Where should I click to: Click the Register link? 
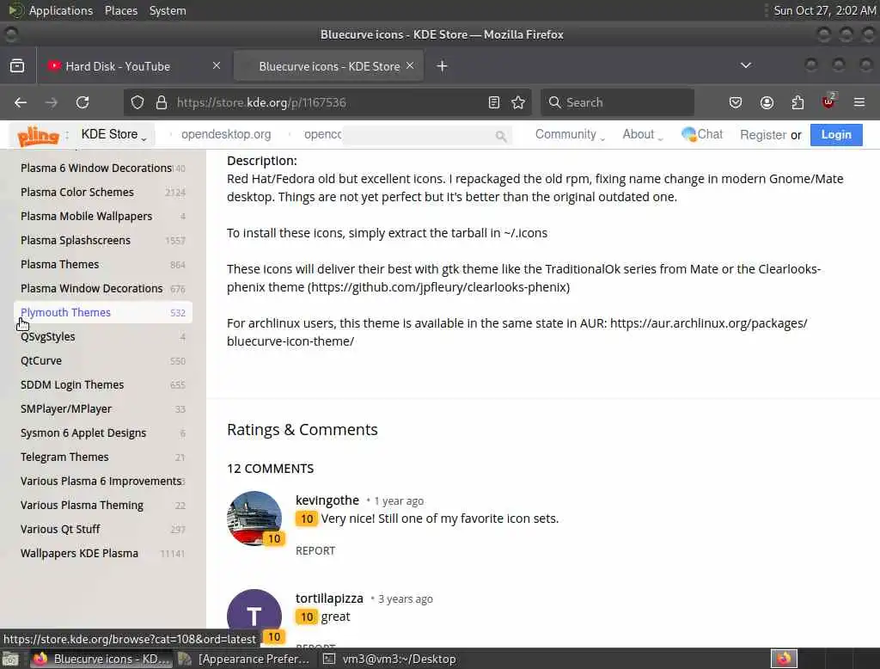tap(763, 135)
